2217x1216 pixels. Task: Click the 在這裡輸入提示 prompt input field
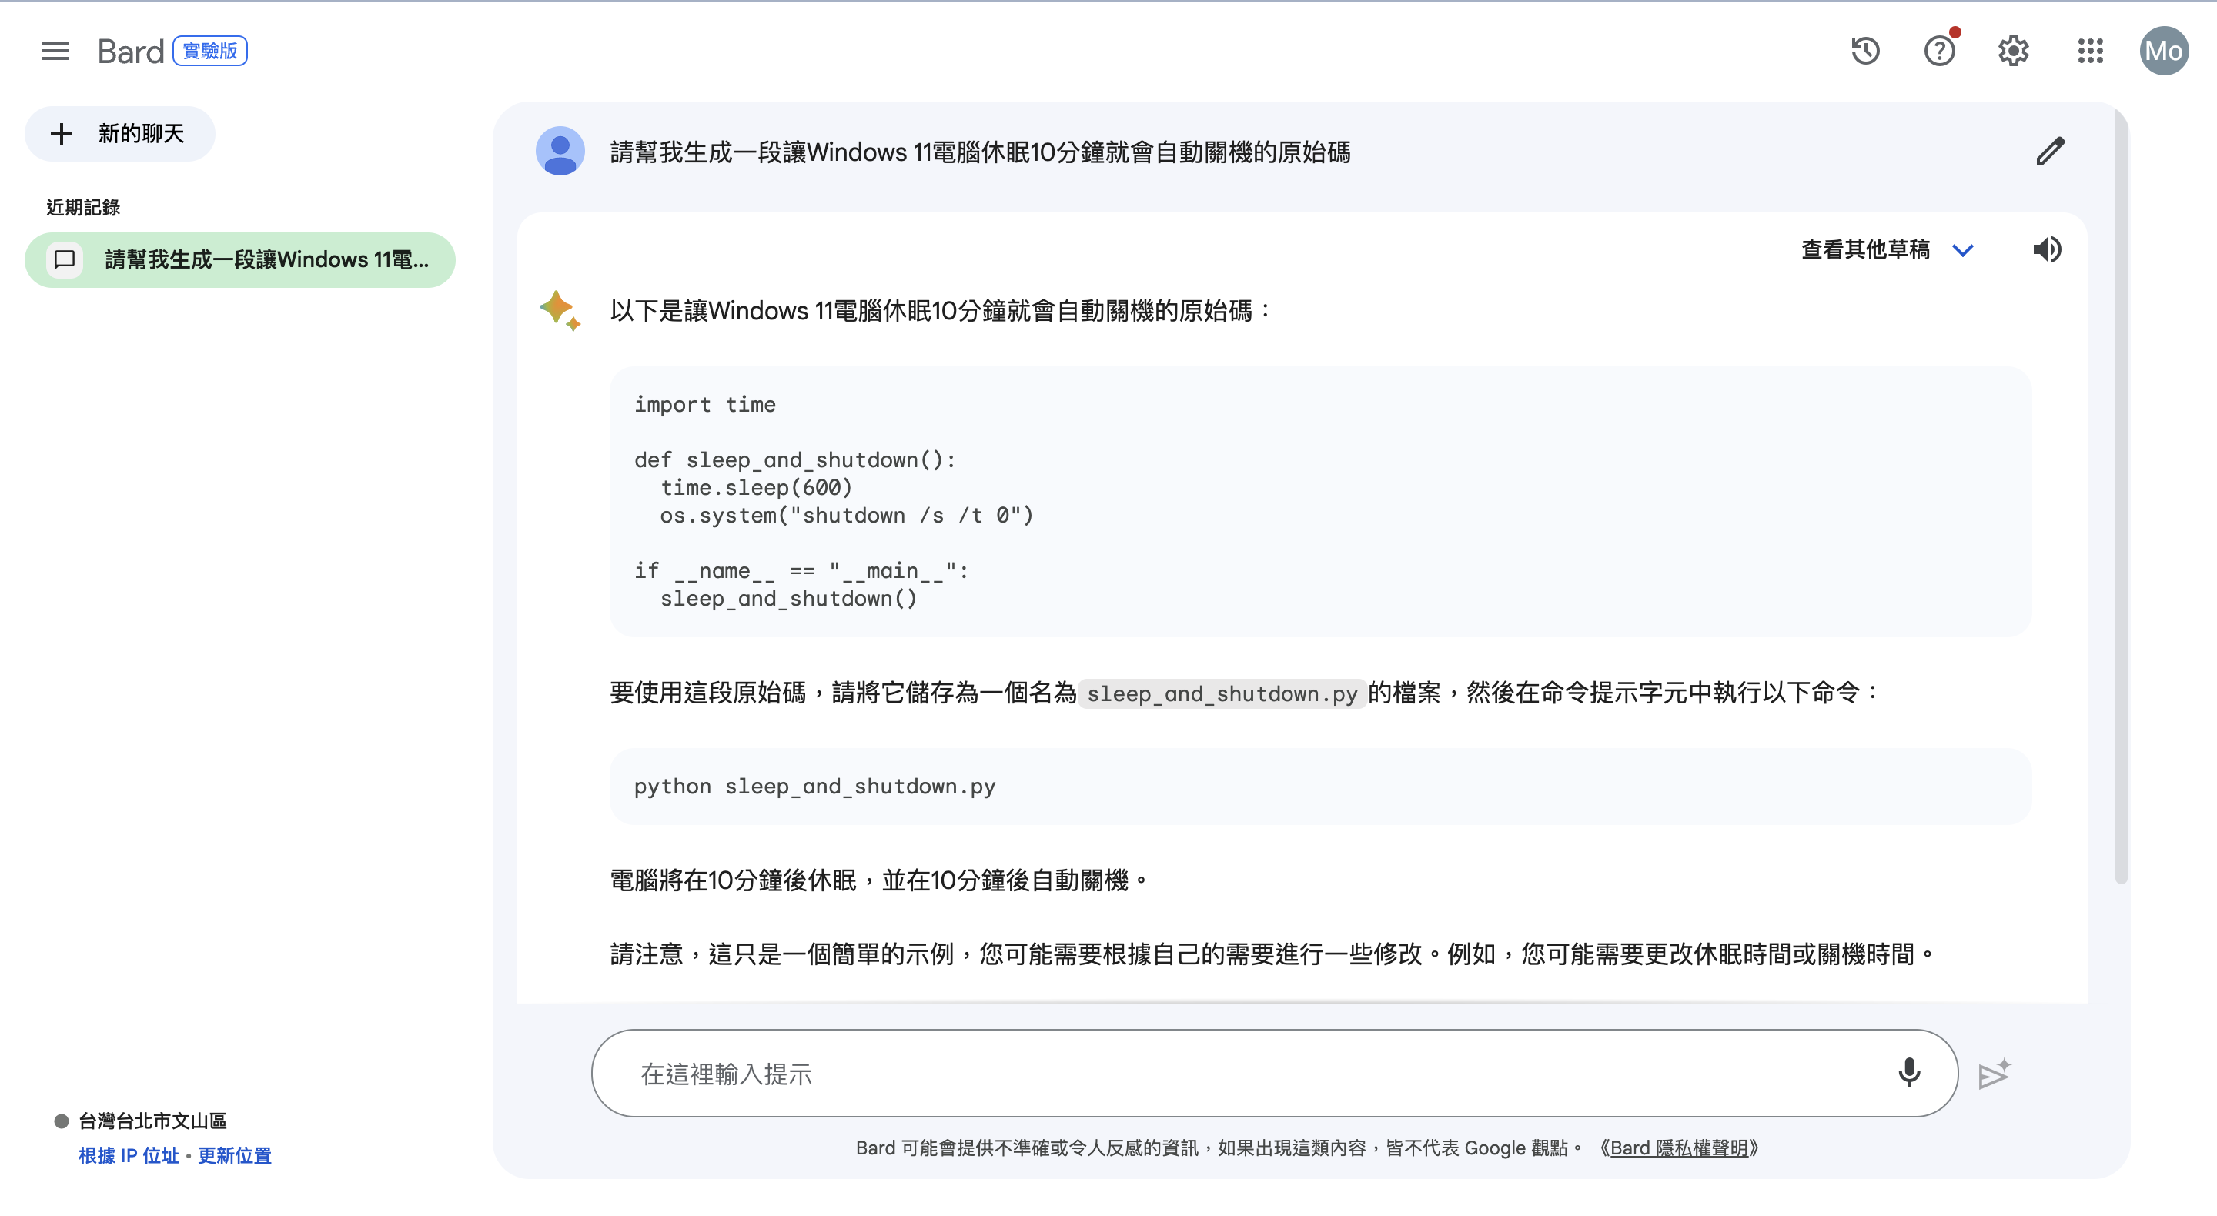tap(1274, 1073)
